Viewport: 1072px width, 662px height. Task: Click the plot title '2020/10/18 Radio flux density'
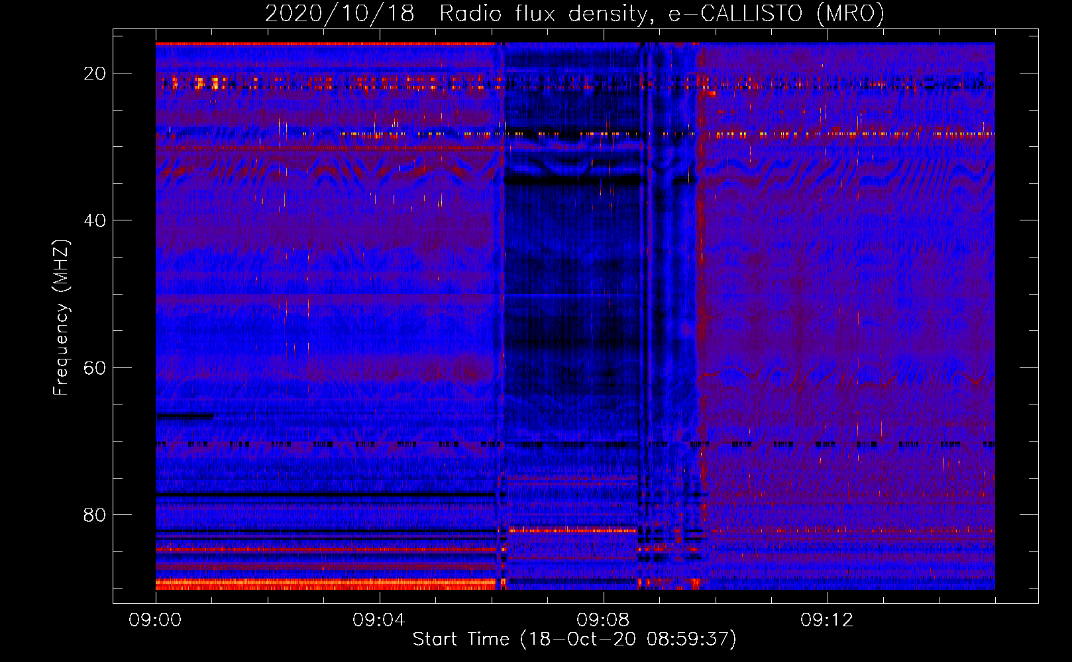574,14
